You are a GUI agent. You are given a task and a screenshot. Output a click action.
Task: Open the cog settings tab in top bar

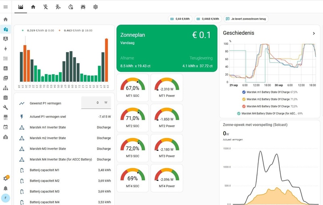pos(95,7)
